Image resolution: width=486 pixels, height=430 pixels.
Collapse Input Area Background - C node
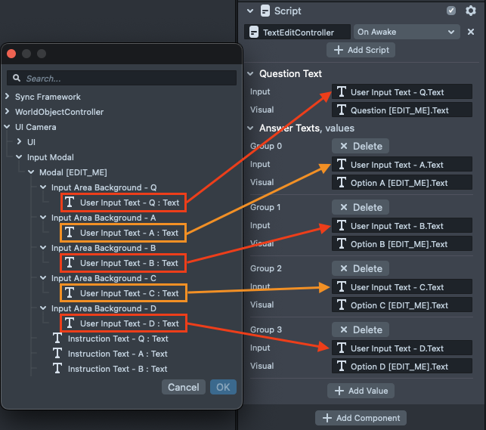pos(43,278)
